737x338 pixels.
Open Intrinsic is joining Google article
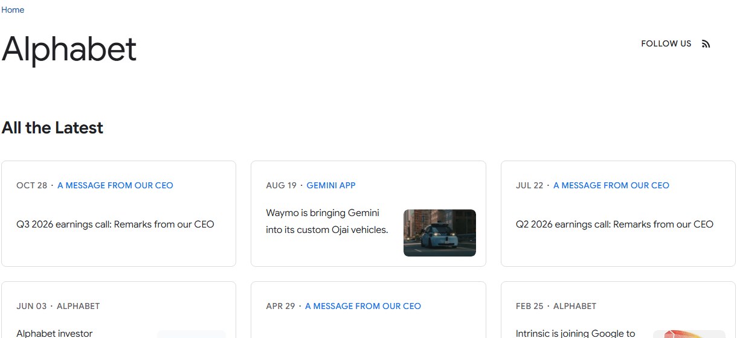576,333
